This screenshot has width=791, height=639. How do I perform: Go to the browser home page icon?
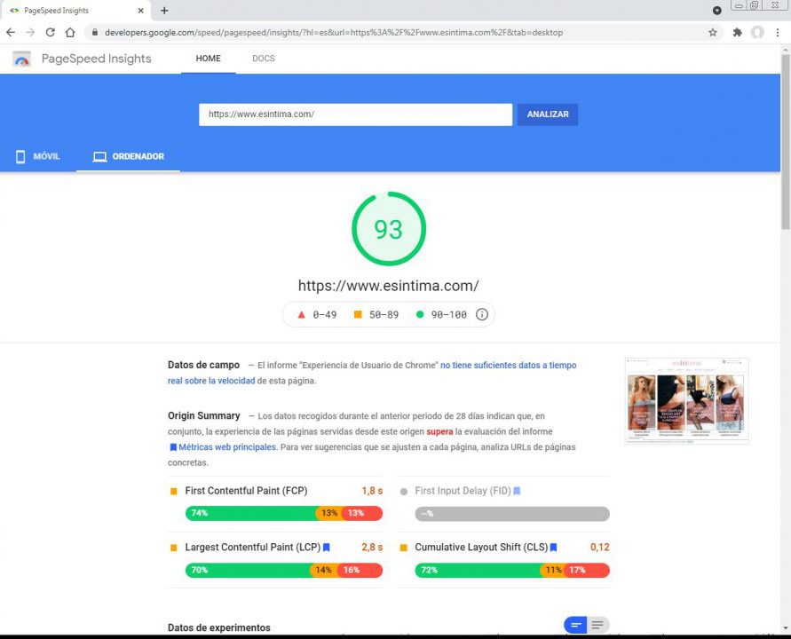pyautogui.click(x=70, y=32)
